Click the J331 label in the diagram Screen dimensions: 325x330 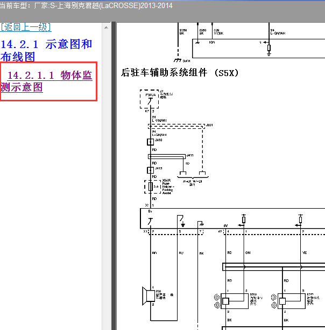pos(209,125)
